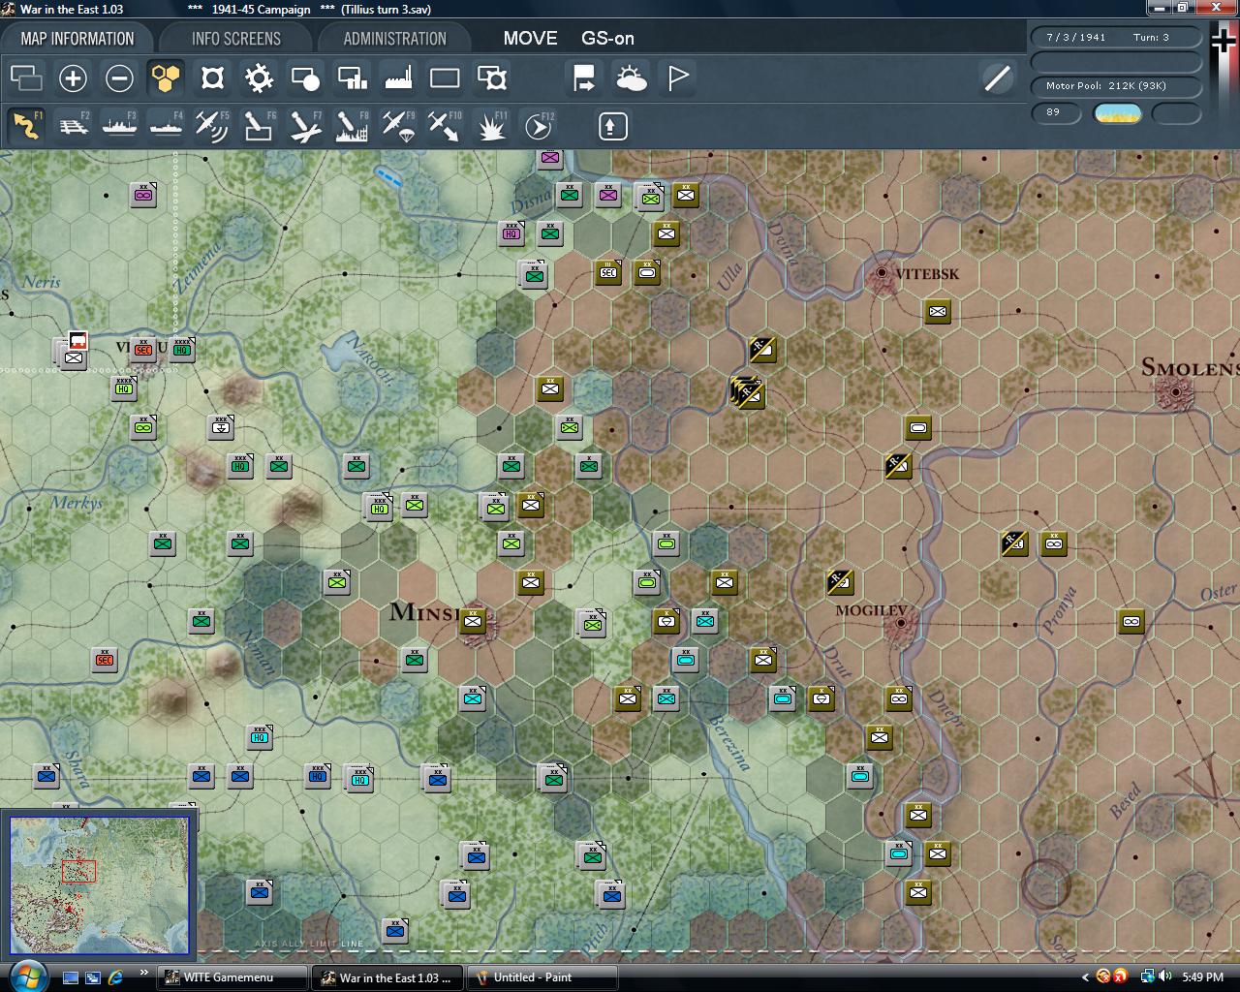1240x992 pixels.
Task: Toggle the weather sun-cloud display button
Action: 632,78
